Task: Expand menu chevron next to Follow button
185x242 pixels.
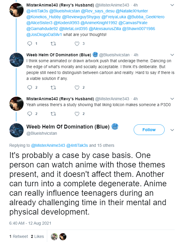Action: (x=172, y=130)
